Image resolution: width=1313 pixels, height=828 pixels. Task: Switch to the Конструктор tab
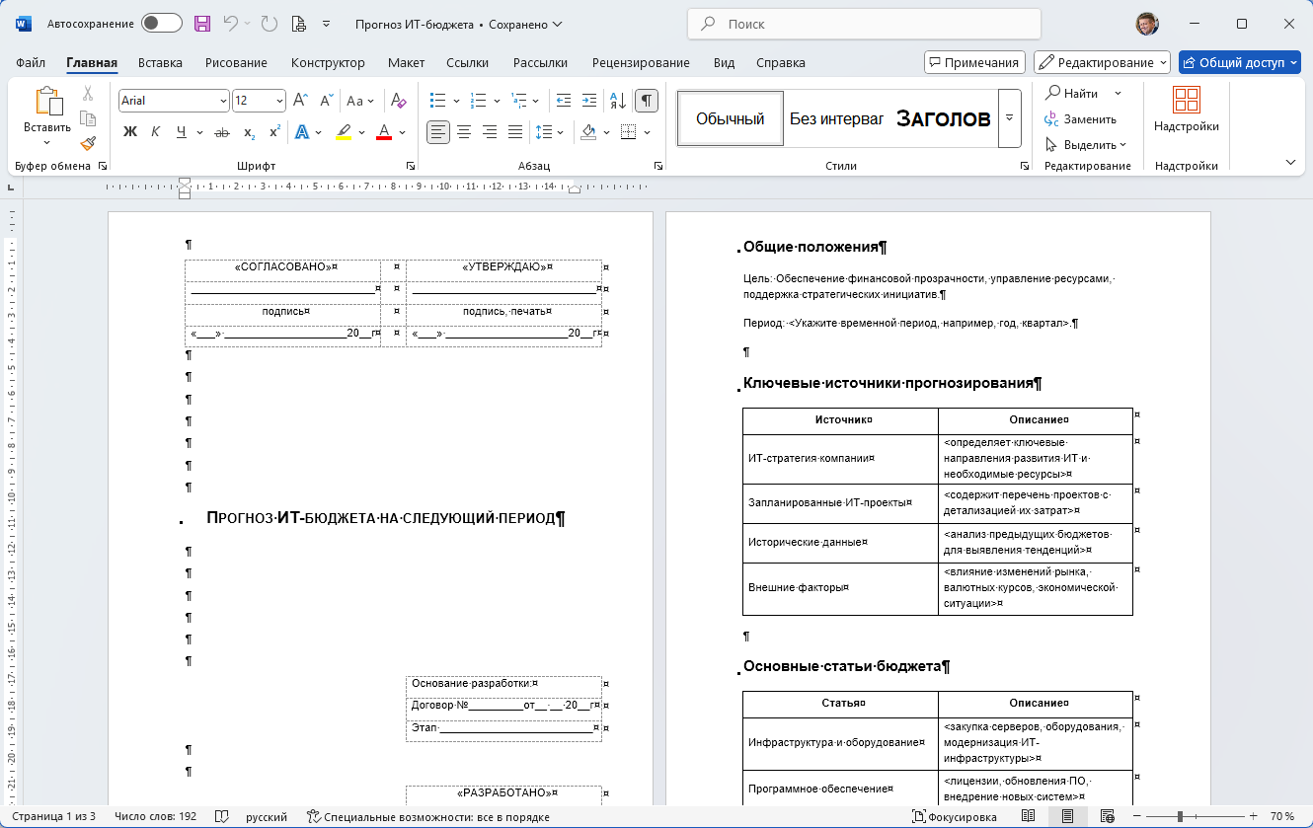tap(328, 62)
